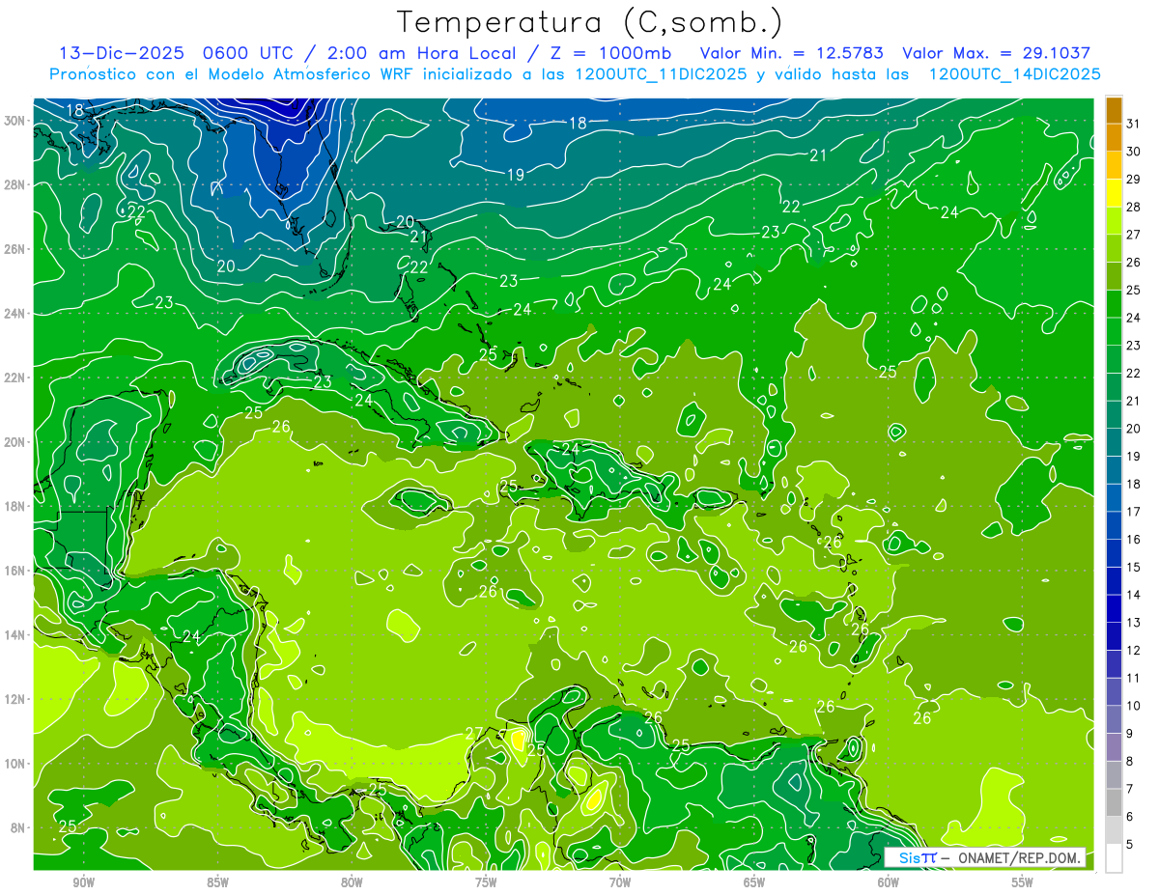Viewport: 1159px width, 895px height.
Task: Click the 18N latitude label
Action: coord(16,506)
